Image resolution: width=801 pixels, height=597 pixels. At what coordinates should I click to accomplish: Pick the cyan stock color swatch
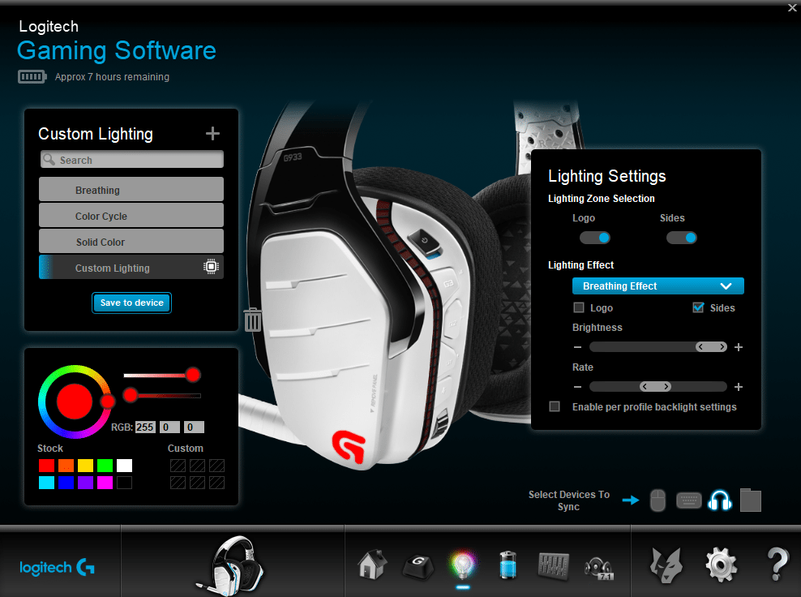46,483
